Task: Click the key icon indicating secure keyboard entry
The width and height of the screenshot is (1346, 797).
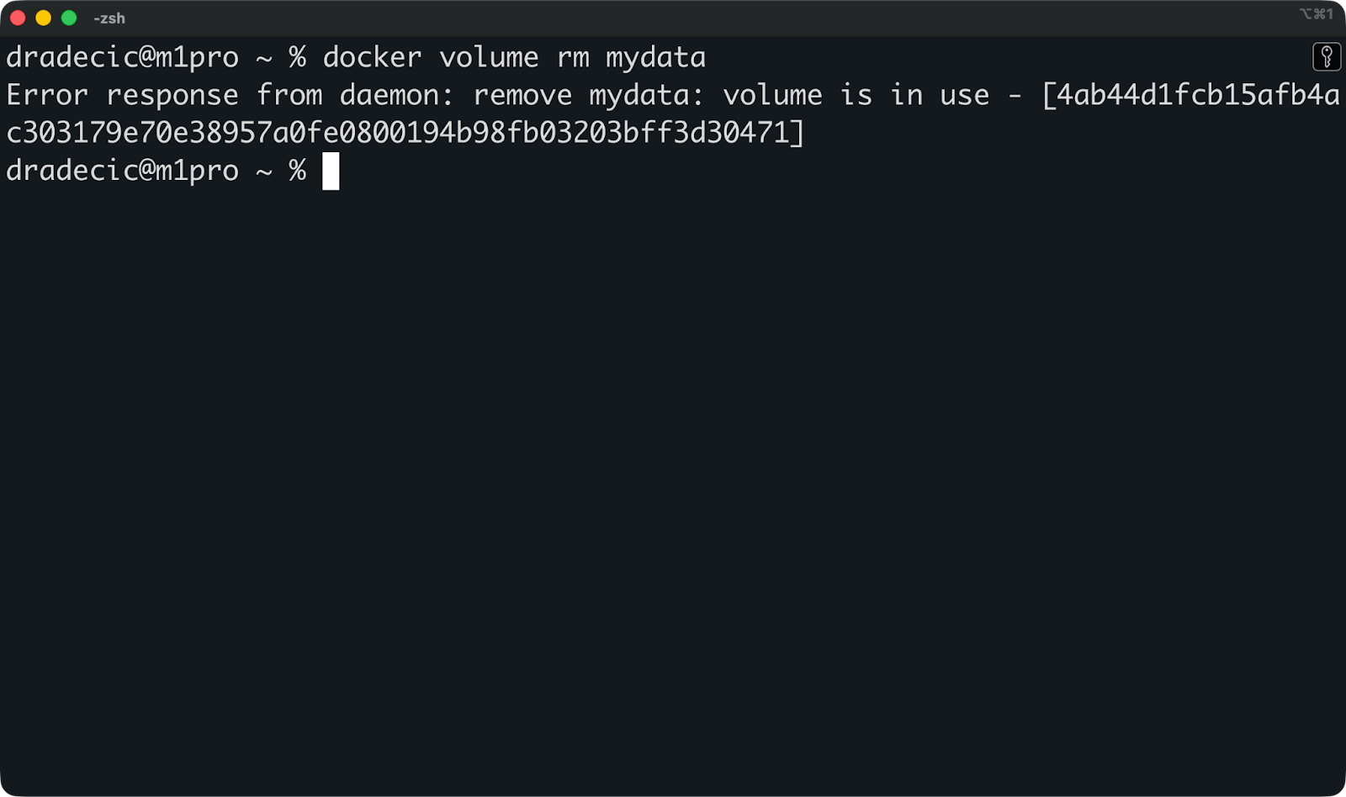Action: coord(1327,56)
